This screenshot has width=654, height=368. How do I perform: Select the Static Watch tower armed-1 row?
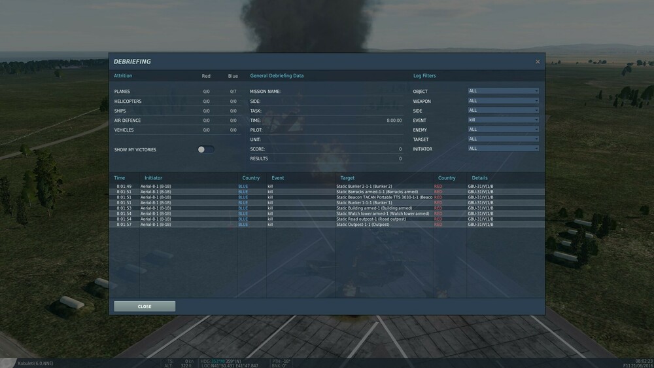327,213
